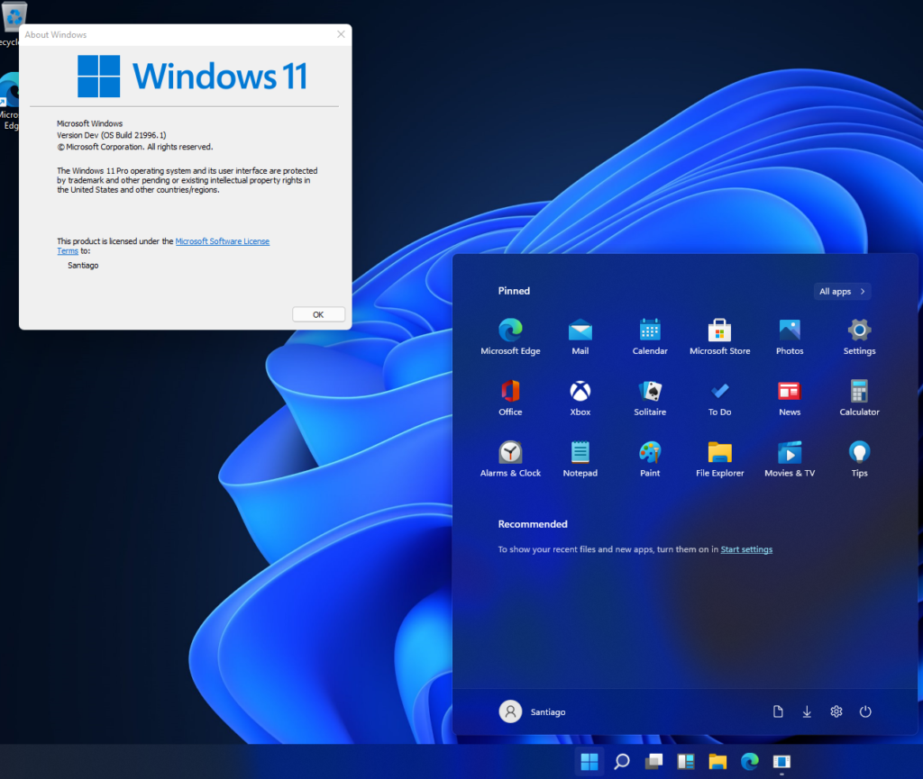Viewport: 923px width, 779px height.
Task: Launch Notepad from pinned apps
Action: [580, 453]
